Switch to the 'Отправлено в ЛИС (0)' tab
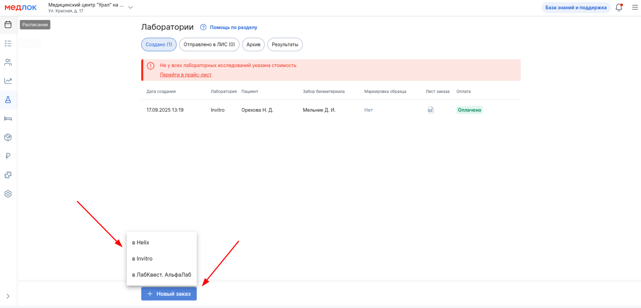This screenshot has height=308, width=641. (209, 44)
